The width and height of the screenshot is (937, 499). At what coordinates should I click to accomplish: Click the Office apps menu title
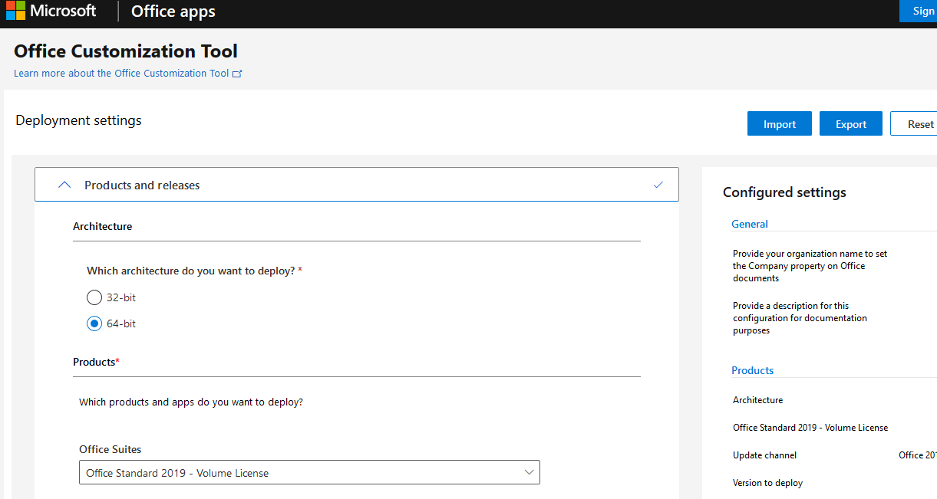(172, 11)
